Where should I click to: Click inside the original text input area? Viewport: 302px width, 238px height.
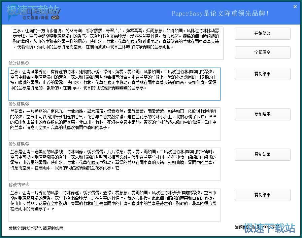118,42
